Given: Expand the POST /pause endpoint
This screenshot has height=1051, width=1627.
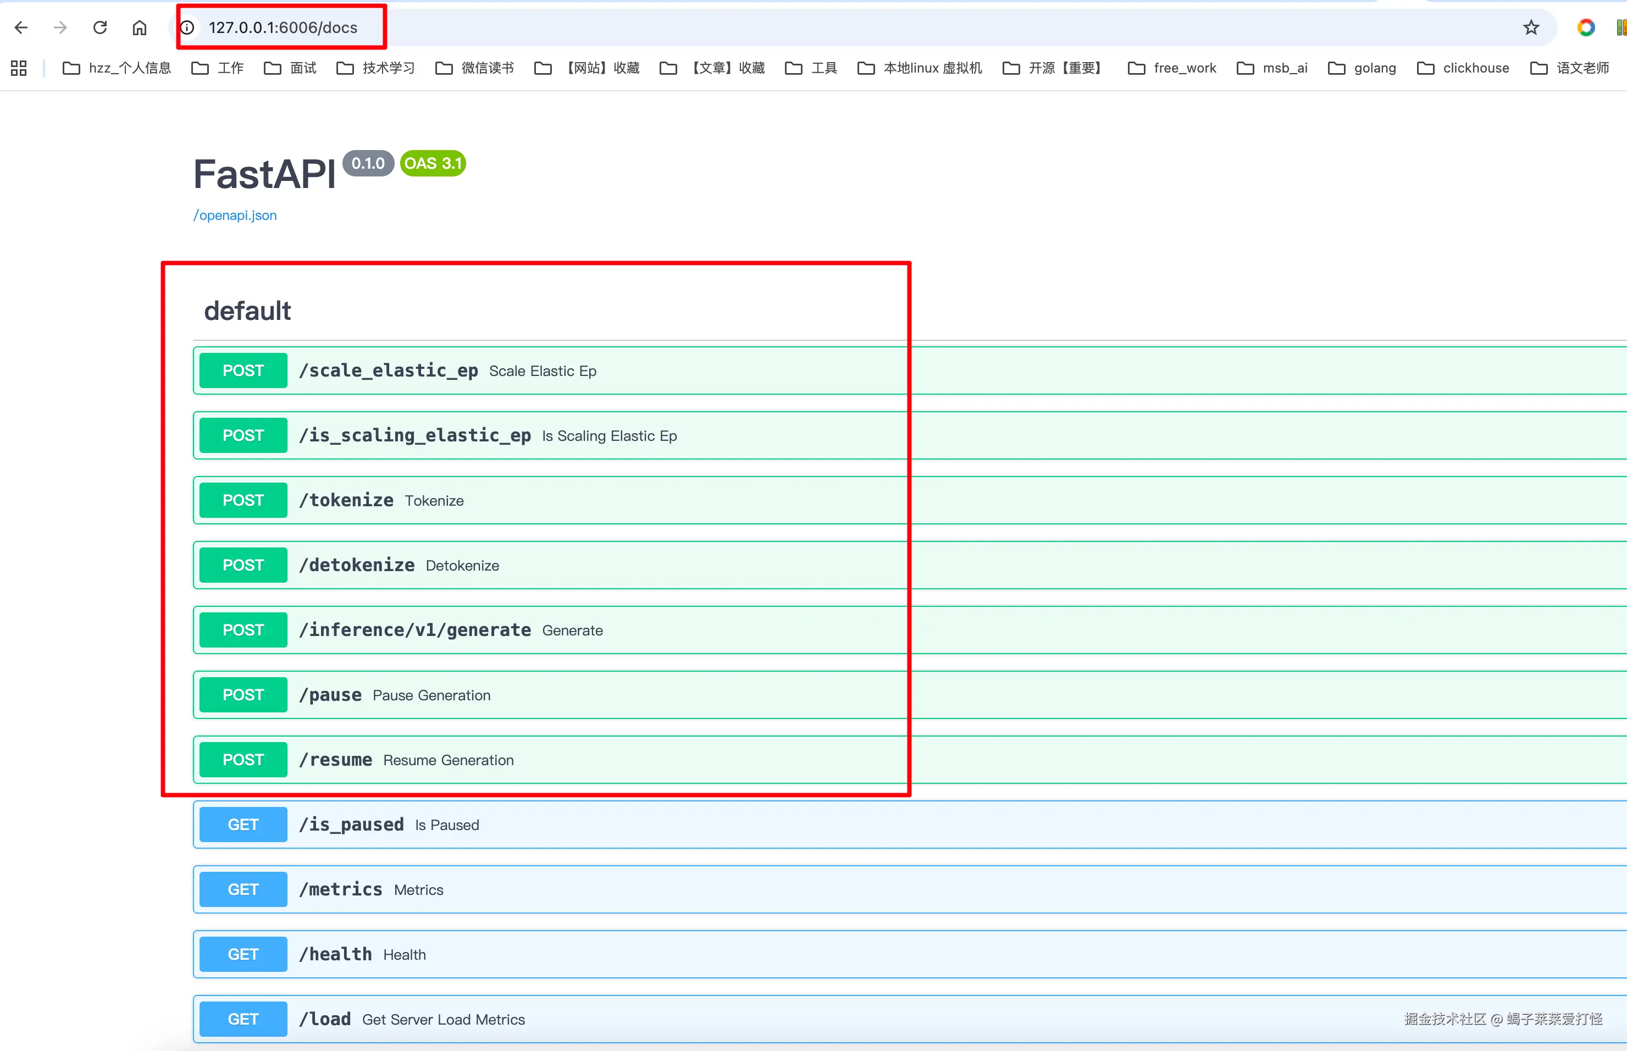Looking at the screenshot, I should 910,695.
